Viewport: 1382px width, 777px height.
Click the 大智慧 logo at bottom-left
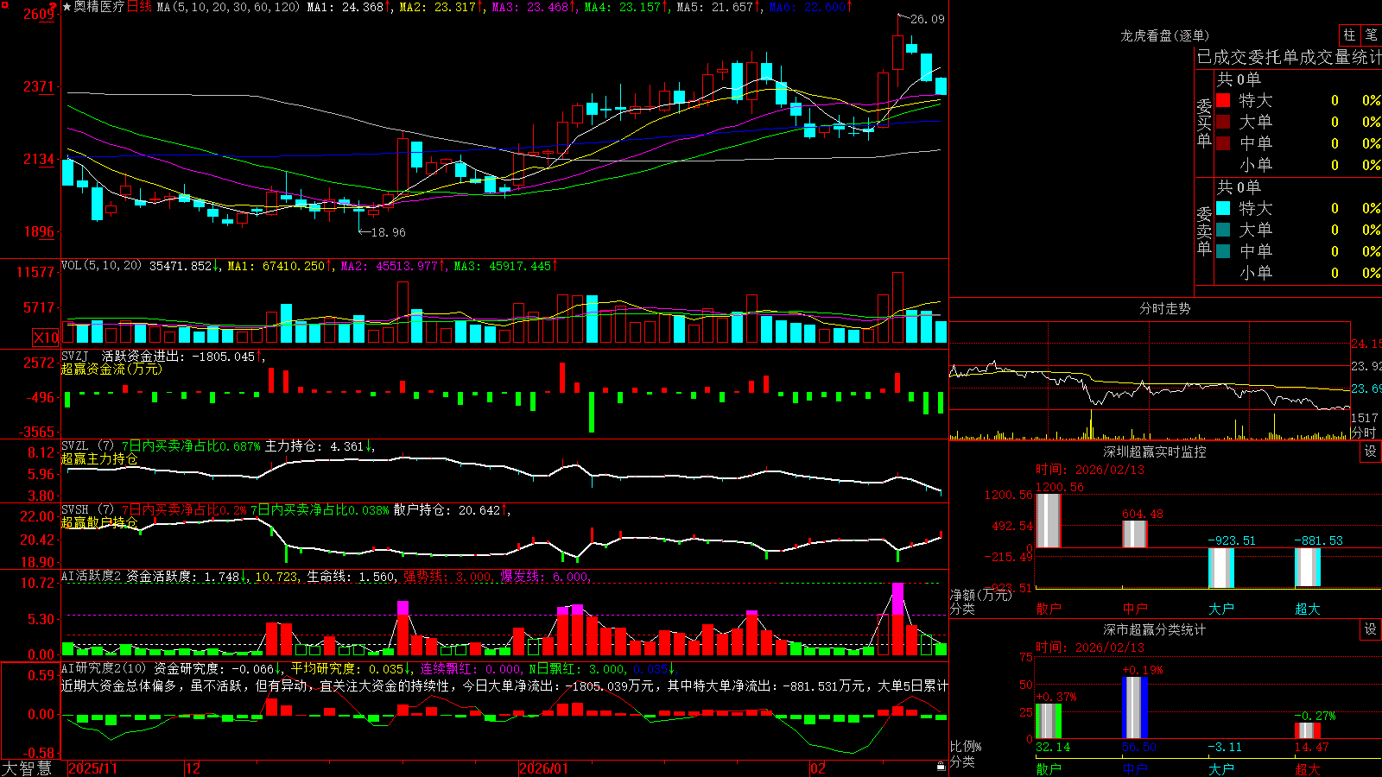pyautogui.click(x=27, y=768)
